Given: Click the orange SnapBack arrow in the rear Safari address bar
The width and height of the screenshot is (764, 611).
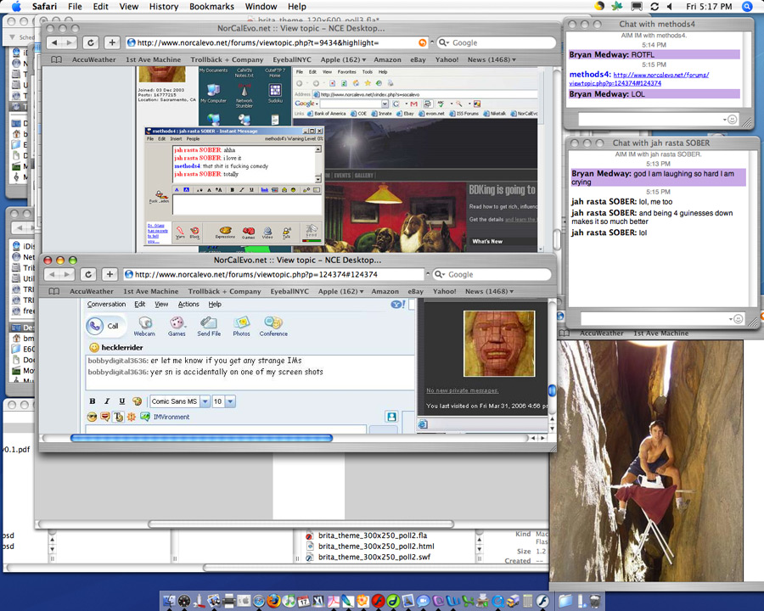Looking at the screenshot, I should [x=423, y=43].
